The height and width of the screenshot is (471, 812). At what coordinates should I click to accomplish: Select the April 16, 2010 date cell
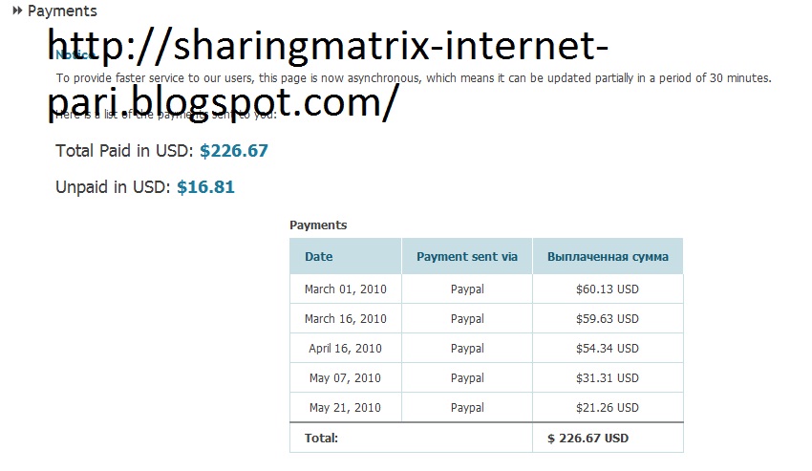coord(345,348)
